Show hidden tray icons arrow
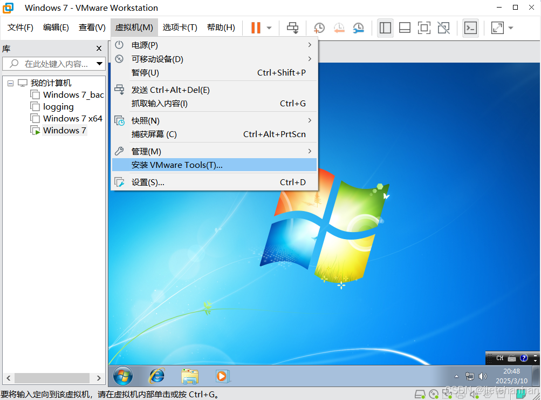The height and width of the screenshot is (400, 541). coord(456,376)
